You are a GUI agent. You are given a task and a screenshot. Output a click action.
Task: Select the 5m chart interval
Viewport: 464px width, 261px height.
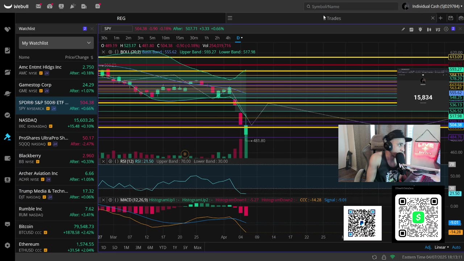point(152,38)
